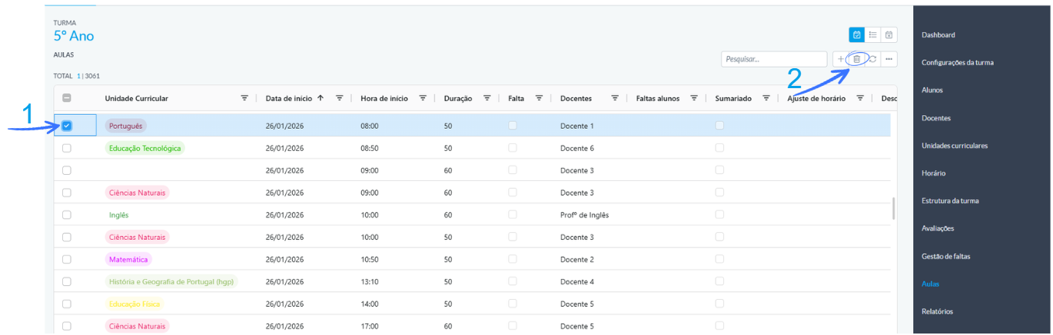This screenshot has width=1053, height=335.
Task: Open filter for Ajuste de horário column
Action: (861, 98)
